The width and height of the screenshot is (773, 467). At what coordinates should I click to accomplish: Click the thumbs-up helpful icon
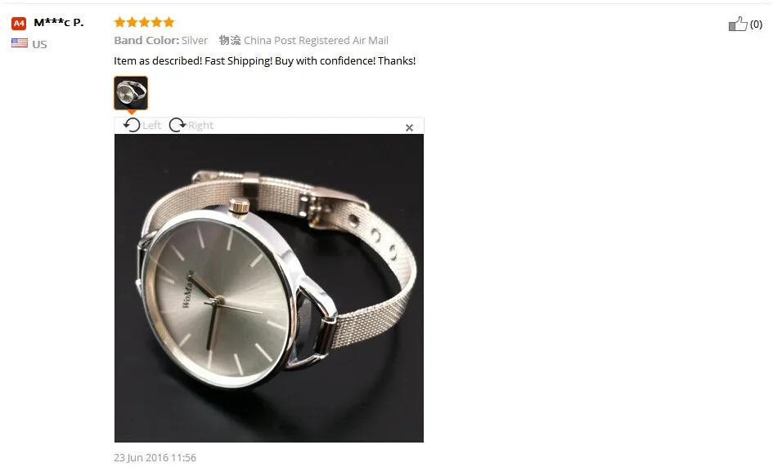coord(738,24)
